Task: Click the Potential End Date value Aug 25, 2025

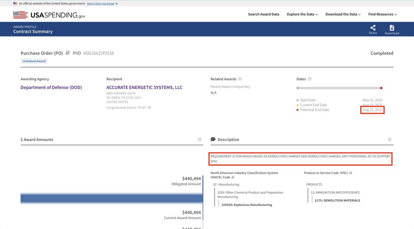Action: (x=372, y=110)
